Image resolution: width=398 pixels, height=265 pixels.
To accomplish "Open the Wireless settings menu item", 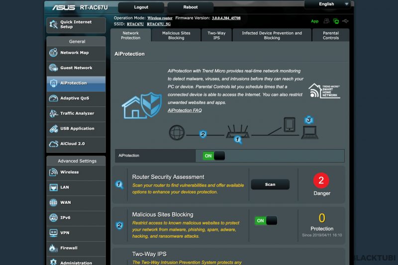I will (76, 172).
